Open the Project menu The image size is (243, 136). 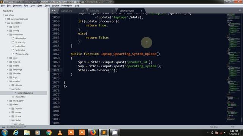pyautogui.click(x=55, y=6)
